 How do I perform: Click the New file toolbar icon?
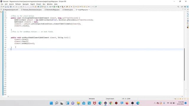click(x=2, y=7)
